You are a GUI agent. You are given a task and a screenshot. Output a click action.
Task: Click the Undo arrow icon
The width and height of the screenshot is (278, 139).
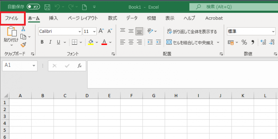click(57, 7)
